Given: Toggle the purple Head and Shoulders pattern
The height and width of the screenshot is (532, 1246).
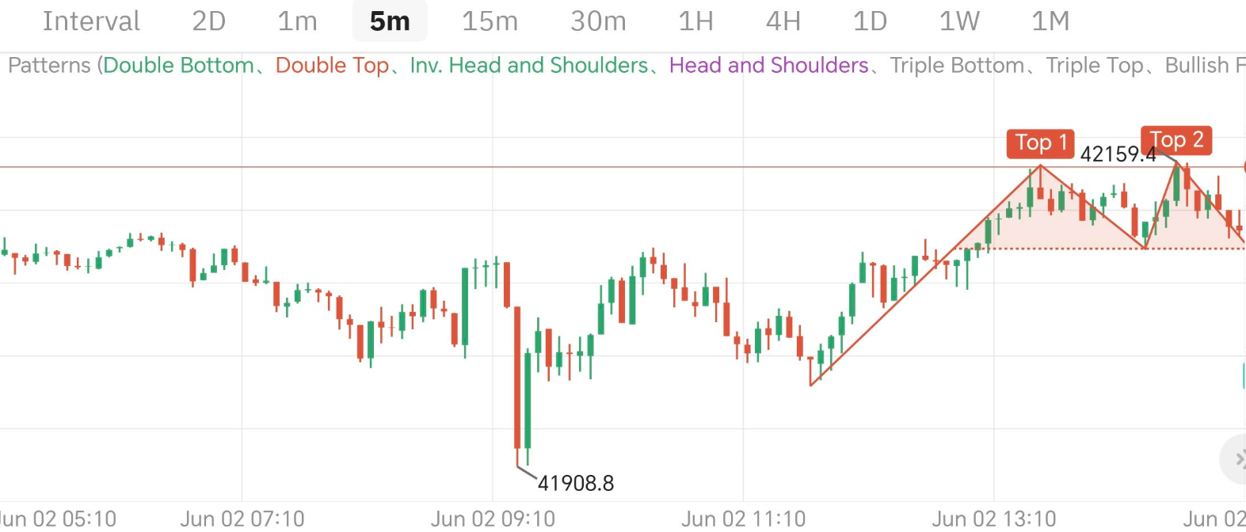Looking at the screenshot, I should (x=768, y=66).
